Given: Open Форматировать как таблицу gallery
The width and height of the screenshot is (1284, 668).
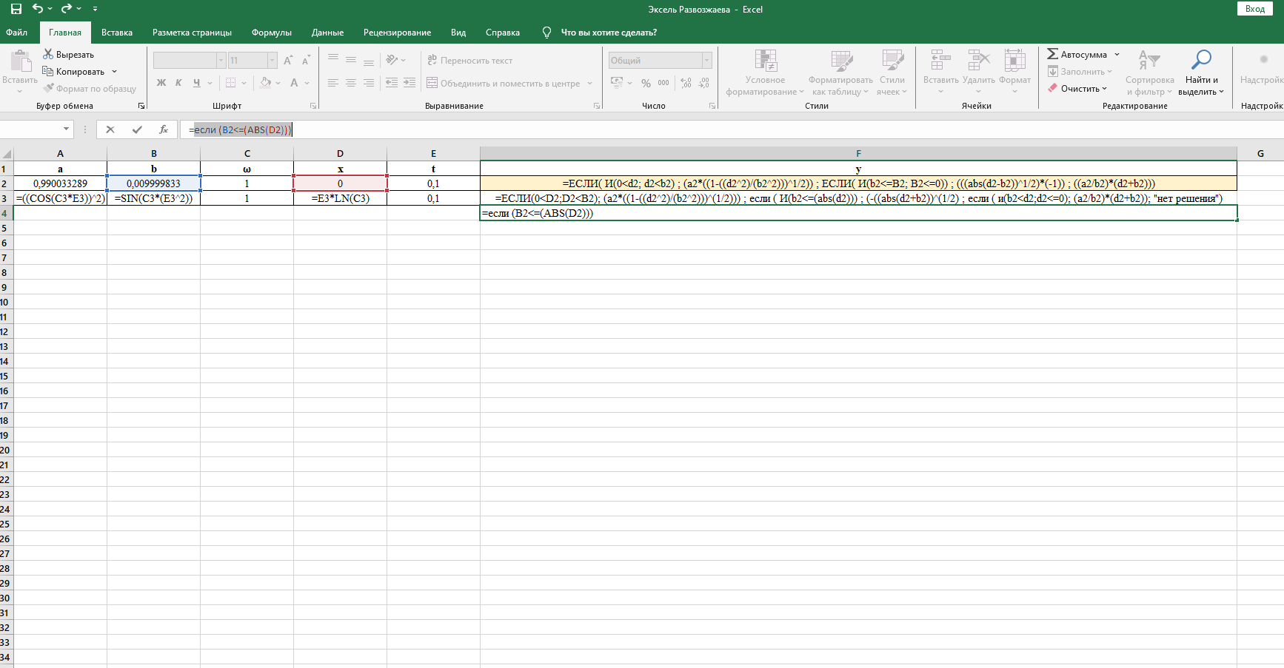Looking at the screenshot, I should click(x=840, y=72).
